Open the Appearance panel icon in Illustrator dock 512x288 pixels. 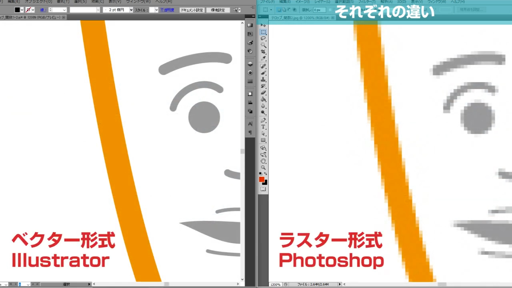[250, 73]
